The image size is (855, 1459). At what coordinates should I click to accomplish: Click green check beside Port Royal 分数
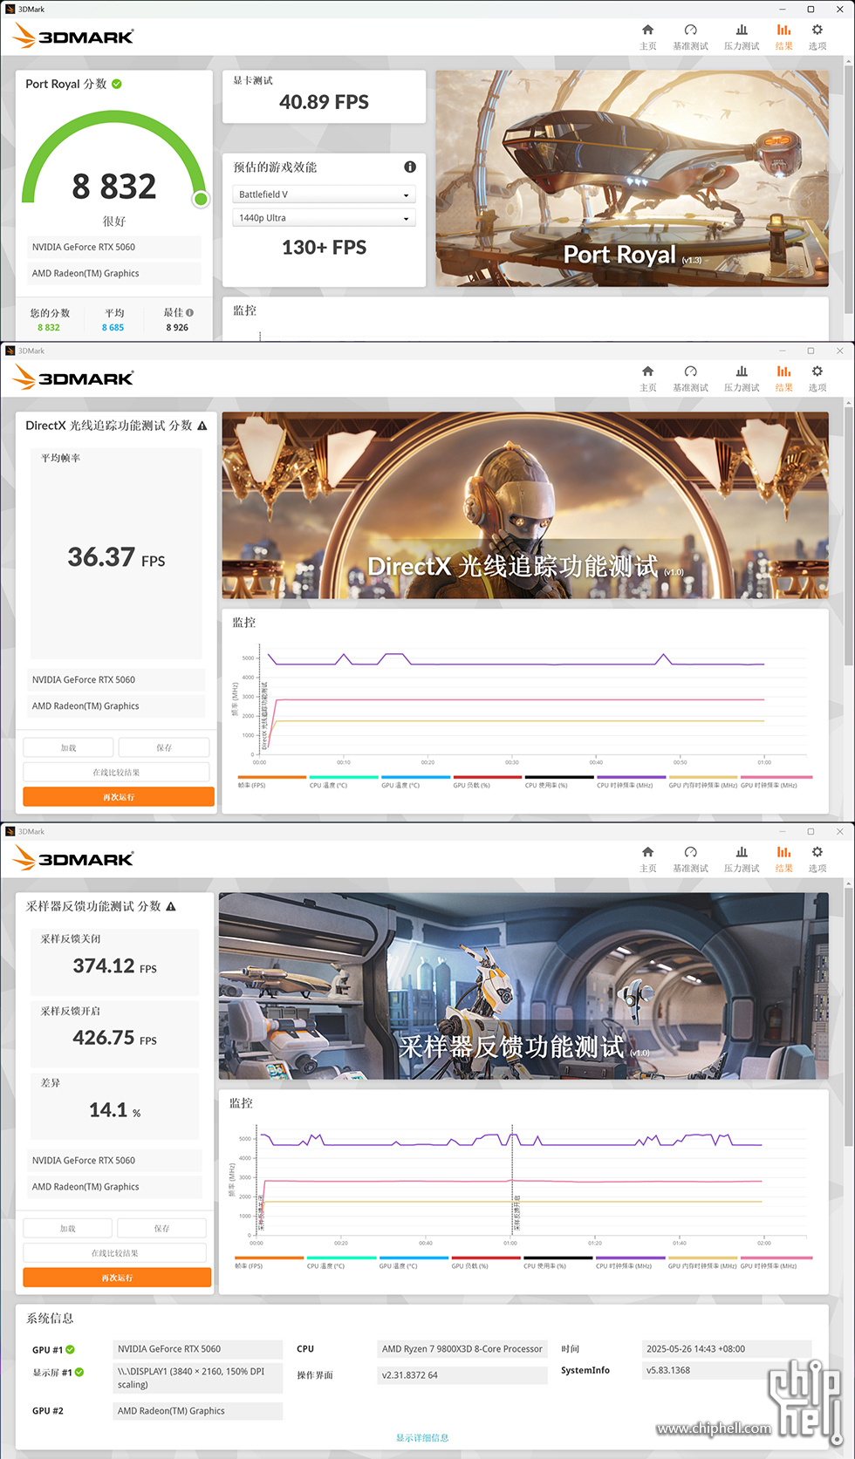click(117, 84)
